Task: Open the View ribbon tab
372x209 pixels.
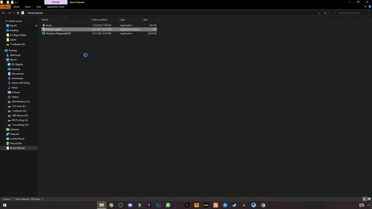Action: [39, 7]
